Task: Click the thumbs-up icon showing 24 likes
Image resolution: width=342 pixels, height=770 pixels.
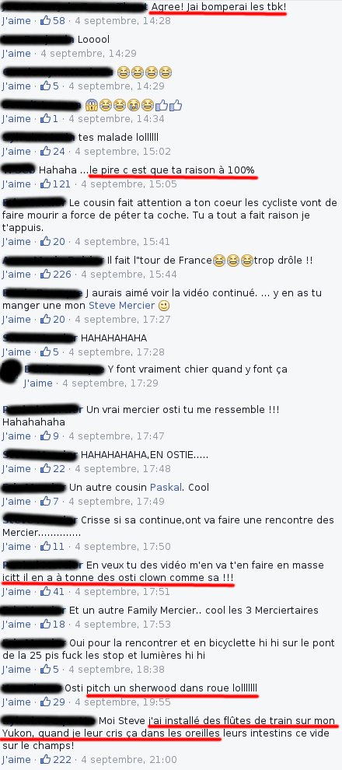Action: coord(46,151)
